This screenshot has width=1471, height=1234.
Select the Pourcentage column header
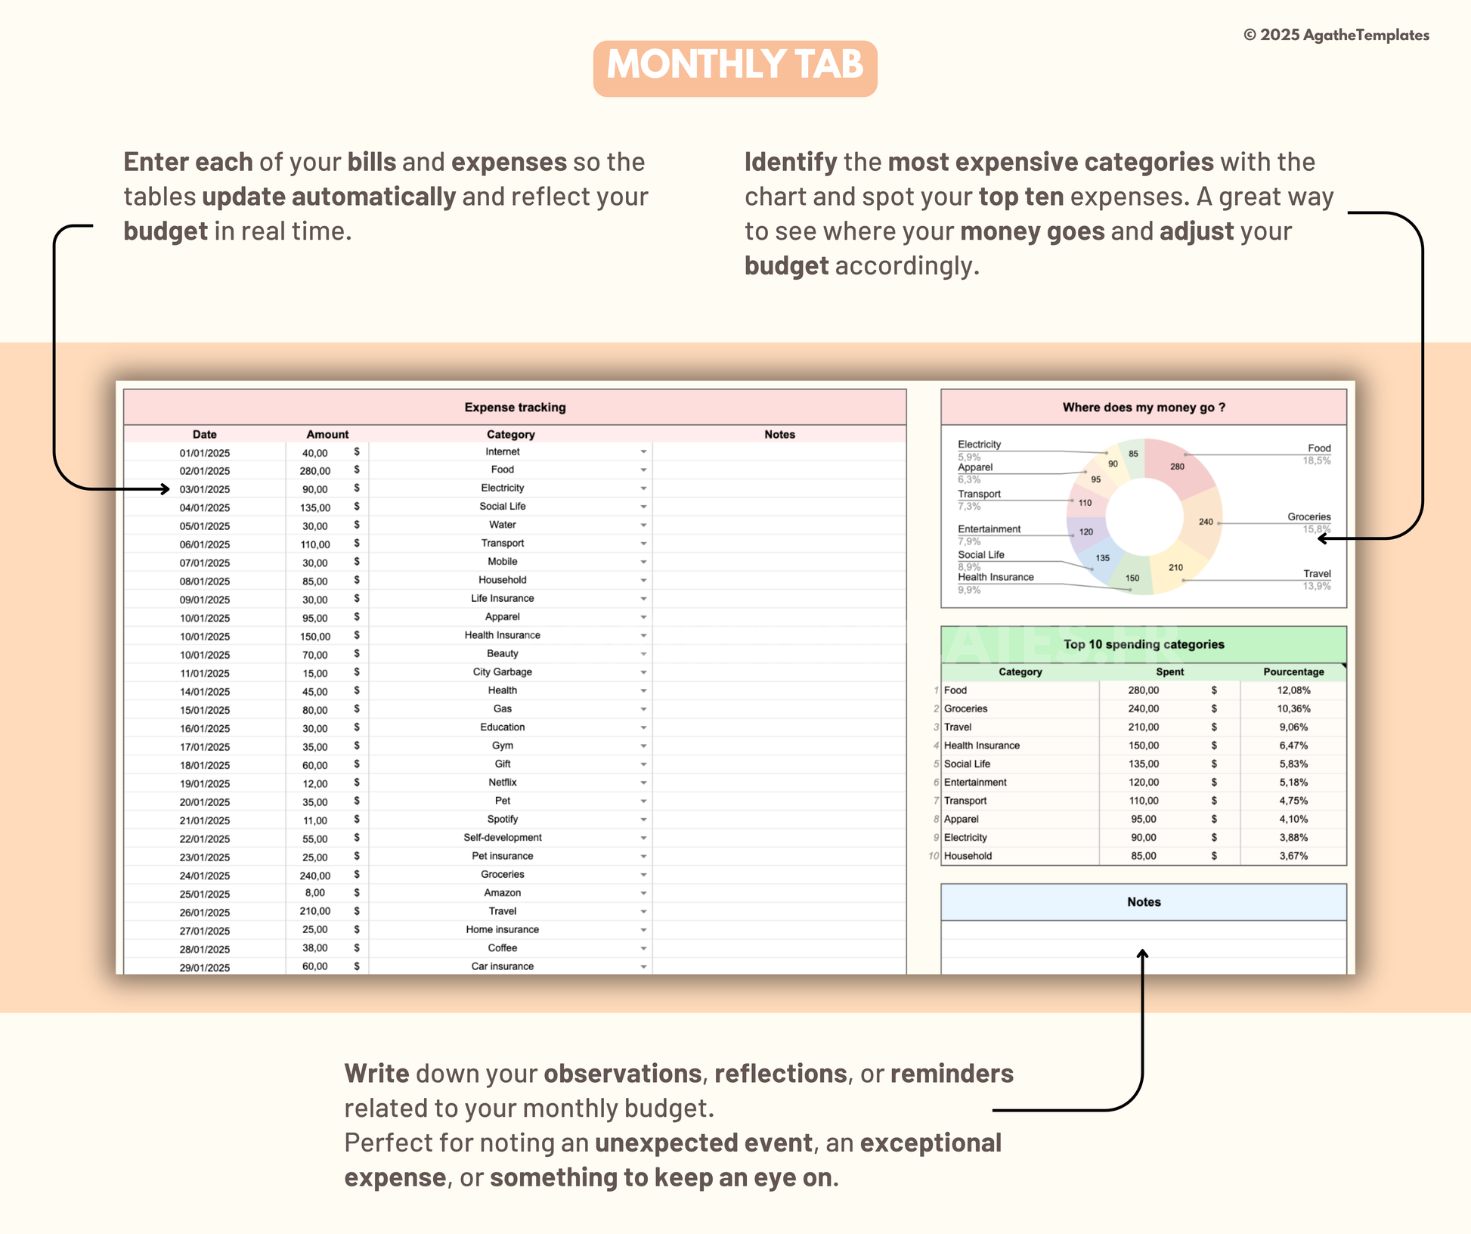click(1293, 672)
